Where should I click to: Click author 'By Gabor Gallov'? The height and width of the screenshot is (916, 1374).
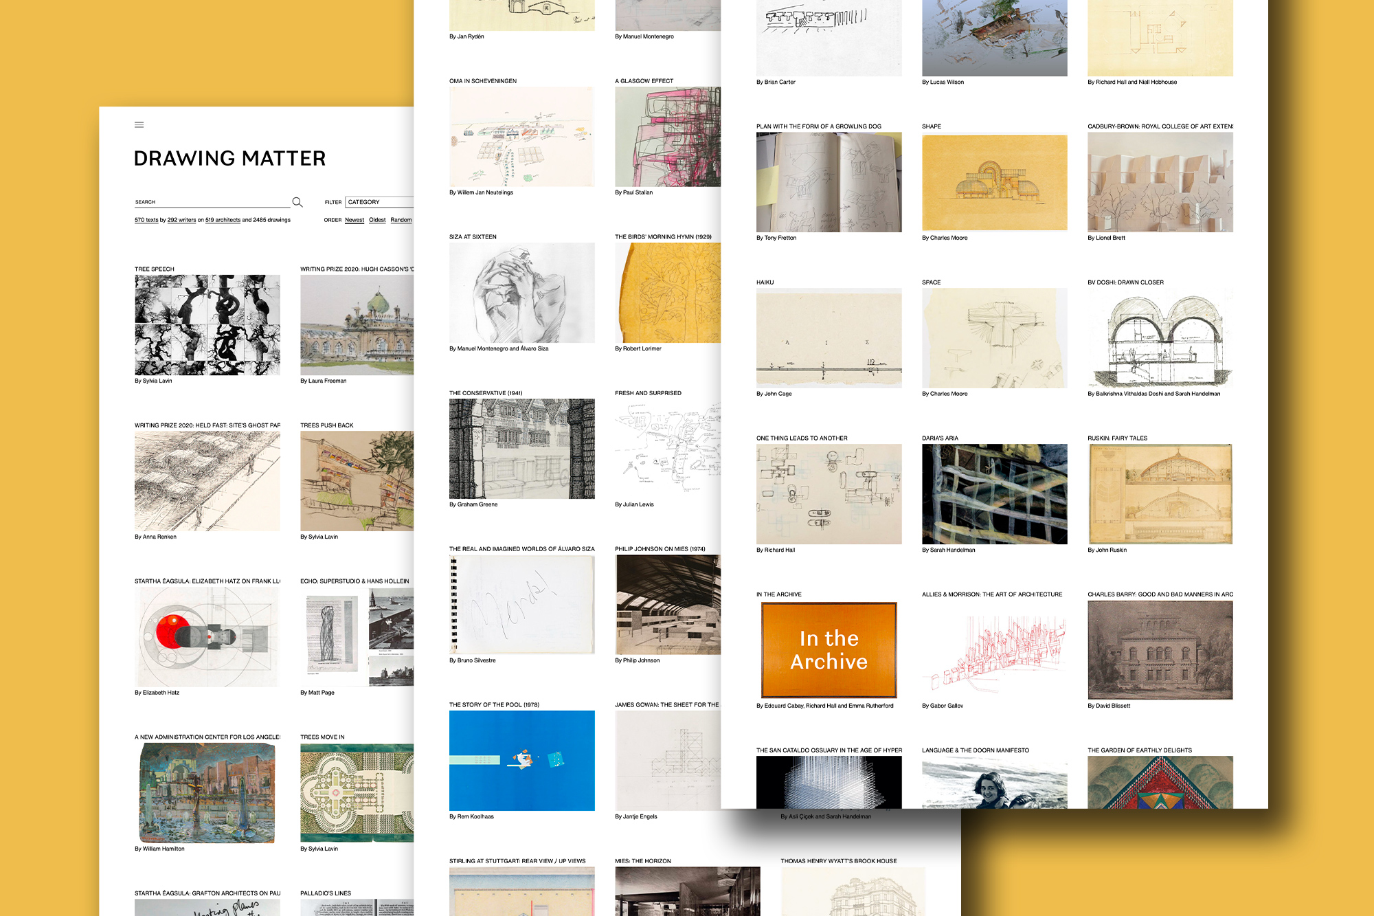pyautogui.click(x=943, y=706)
